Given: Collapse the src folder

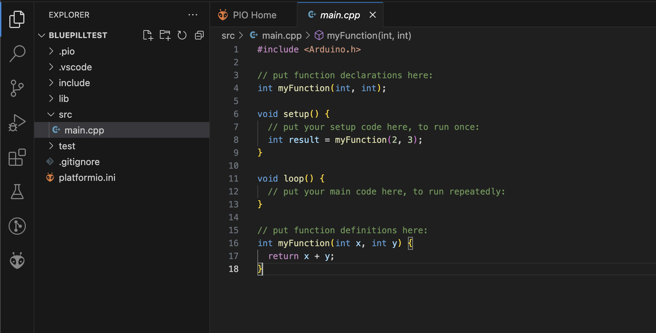Looking at the screenshot, I should click(65, 114).
